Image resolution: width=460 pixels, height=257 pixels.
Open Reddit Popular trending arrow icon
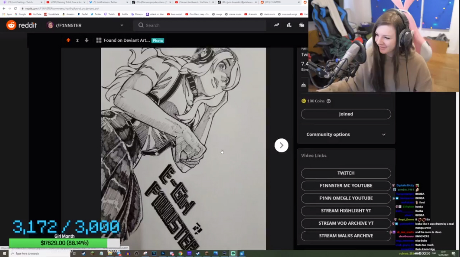[x=277, y=25]
